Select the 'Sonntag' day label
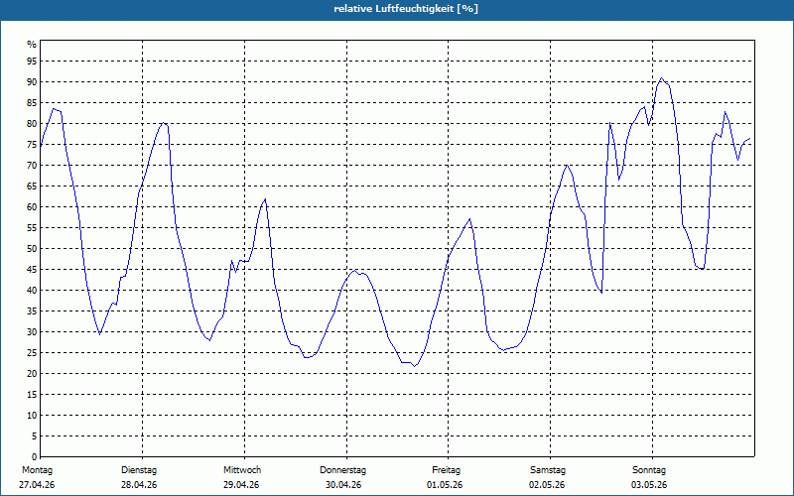 click(x=649, y=470)
